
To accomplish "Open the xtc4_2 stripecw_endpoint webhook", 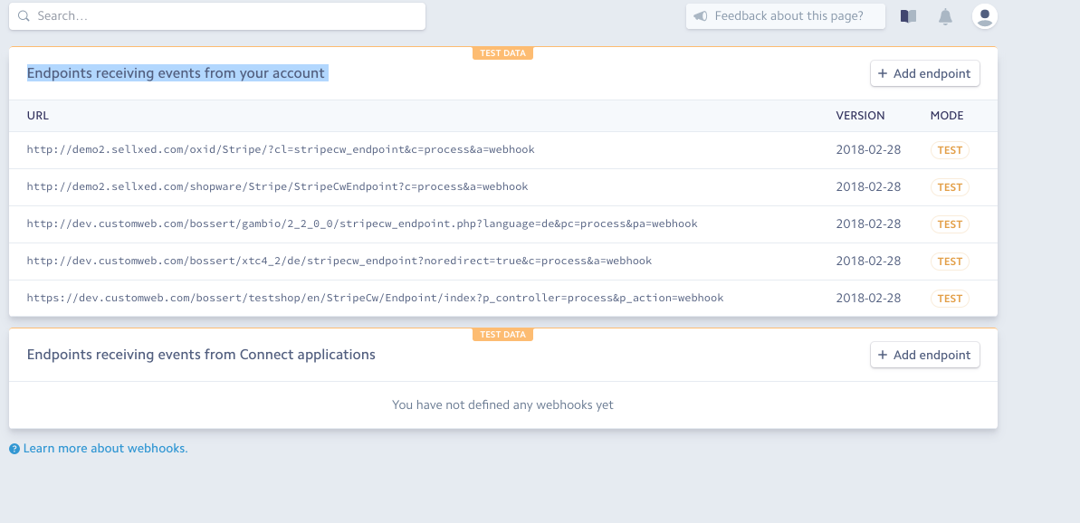I will point(502,261).
